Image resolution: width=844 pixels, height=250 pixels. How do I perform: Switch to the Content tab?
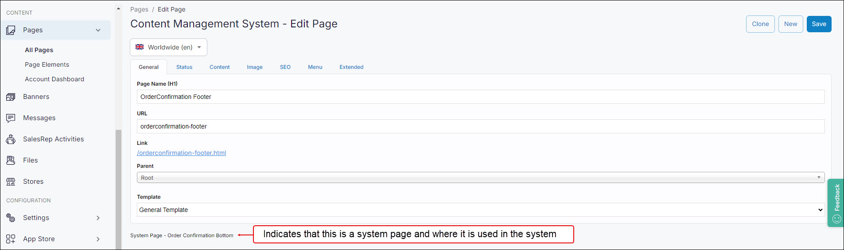coord(219,67)
